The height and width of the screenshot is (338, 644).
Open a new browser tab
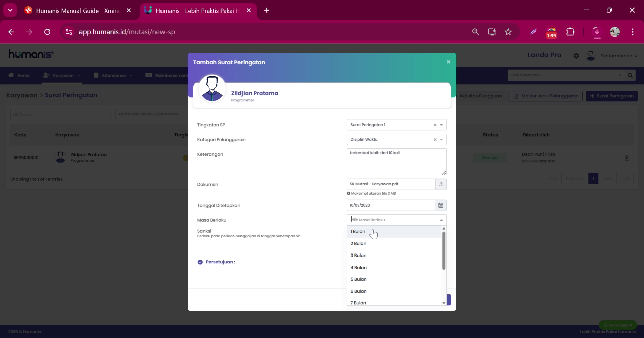pos(267,10)
